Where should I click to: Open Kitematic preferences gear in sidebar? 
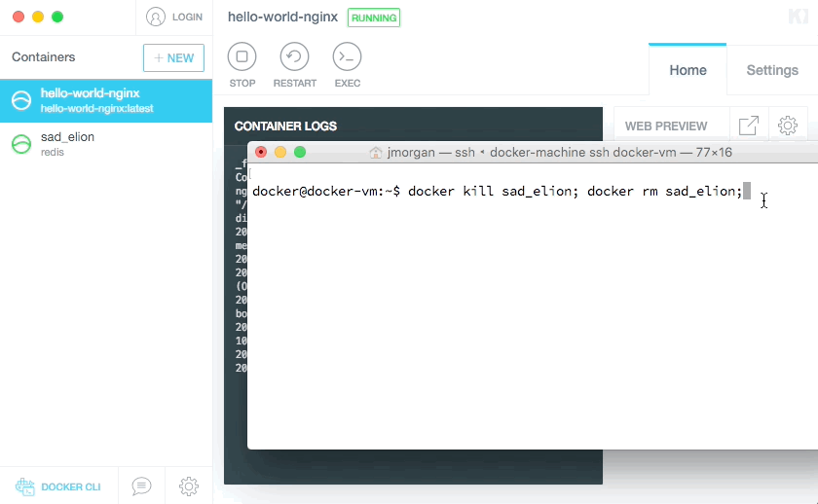coord(189,486)
